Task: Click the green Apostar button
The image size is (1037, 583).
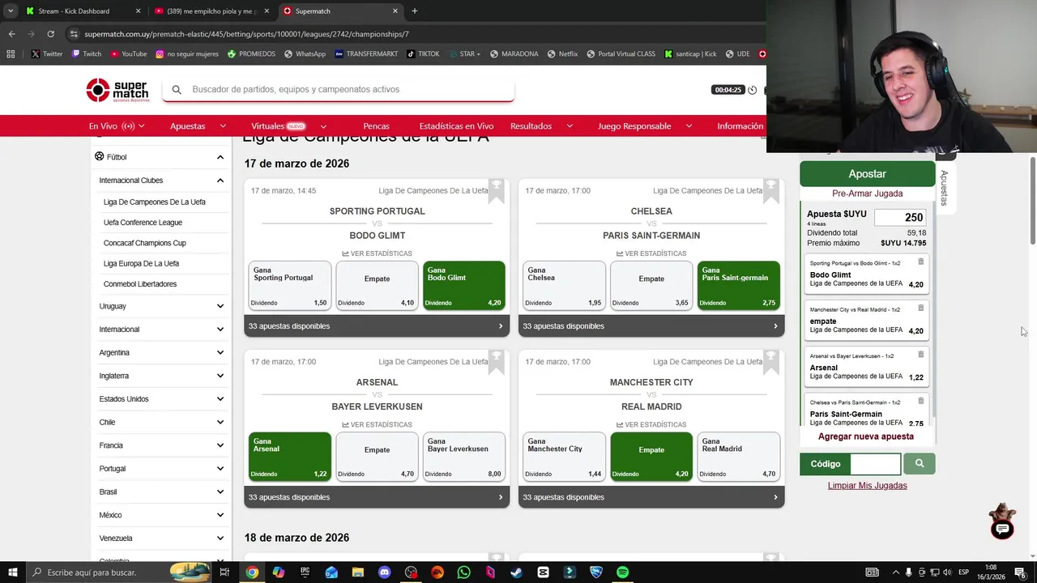Action: click(867, 174)
